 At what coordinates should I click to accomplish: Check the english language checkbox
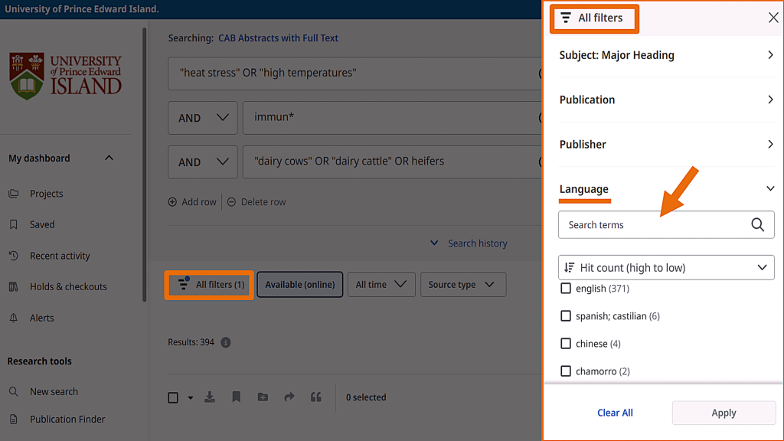[x=566, y=289]
